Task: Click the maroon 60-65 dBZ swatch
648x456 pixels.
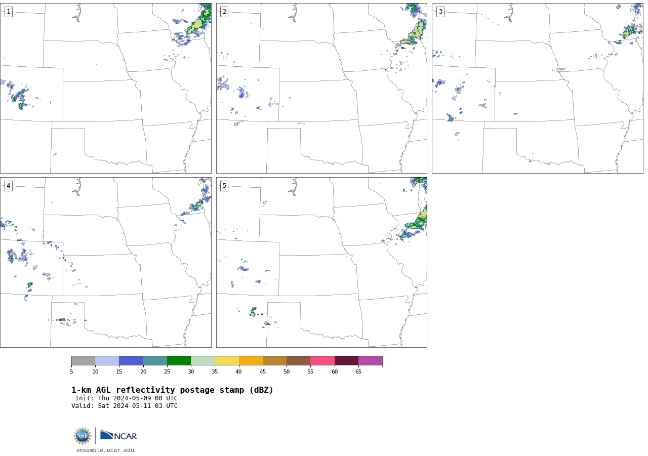Action: click(346, 360)
